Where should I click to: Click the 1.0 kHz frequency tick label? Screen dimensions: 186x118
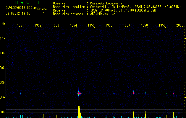point(2,53)
